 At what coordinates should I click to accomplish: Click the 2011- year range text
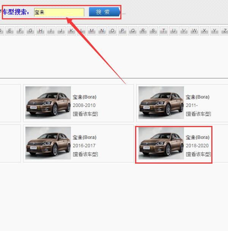pos(192,105)
